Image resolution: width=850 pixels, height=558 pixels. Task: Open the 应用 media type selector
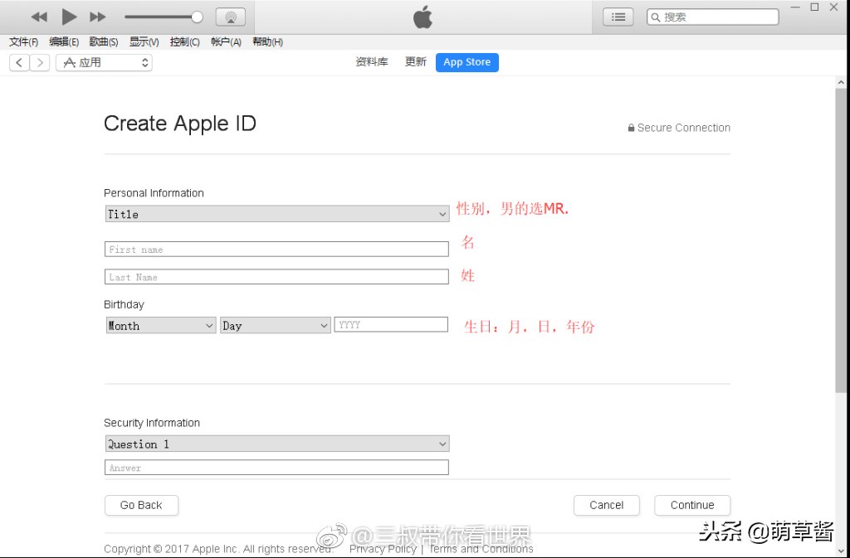(103, 62)
